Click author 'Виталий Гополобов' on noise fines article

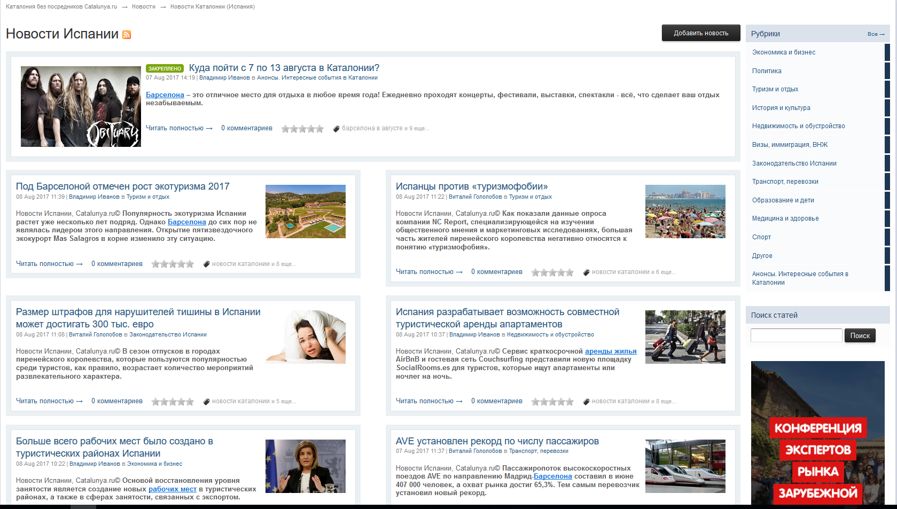tap(96, 335)
